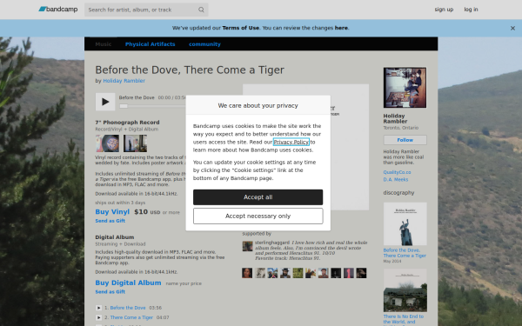
Task: Click the eighth avatar in the supporters row
Action: click(x=336, y=273)
